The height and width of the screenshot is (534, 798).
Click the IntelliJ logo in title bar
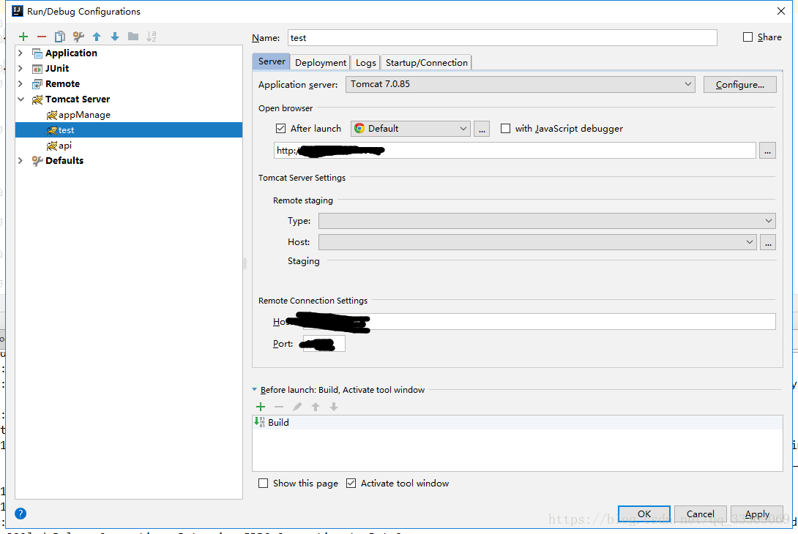click(18, 11)
